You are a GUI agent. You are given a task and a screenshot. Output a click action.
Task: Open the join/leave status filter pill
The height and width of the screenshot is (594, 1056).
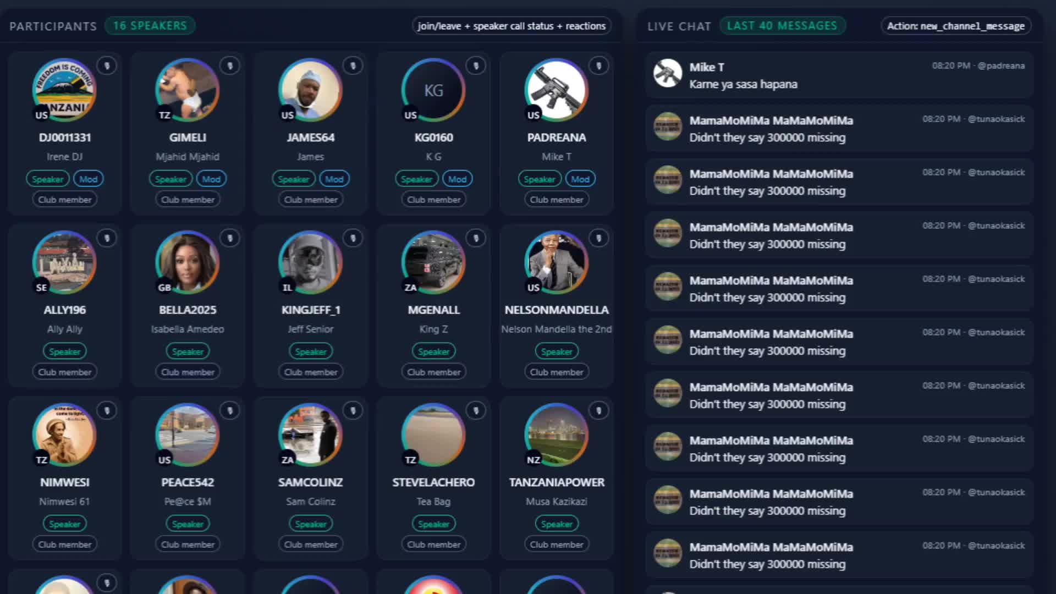point(511,26)
